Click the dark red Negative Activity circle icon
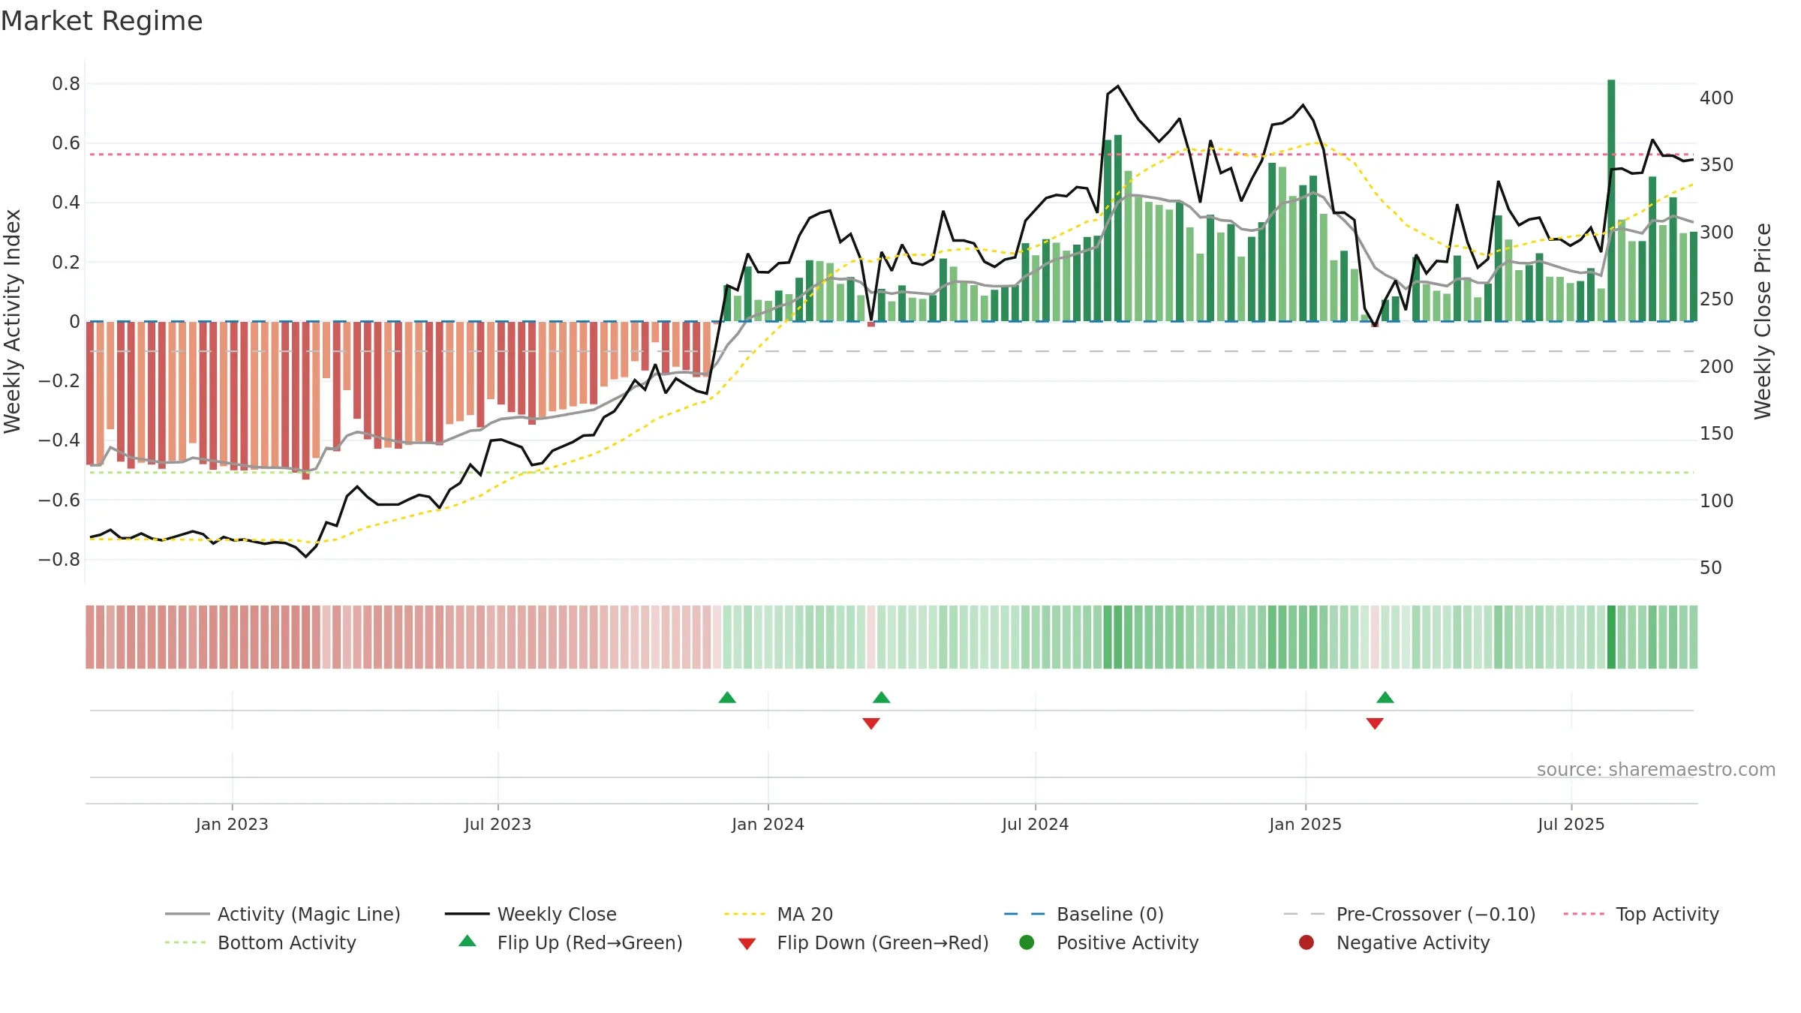This screenshot has width=1801, height=1013. tap(1306, 942)
